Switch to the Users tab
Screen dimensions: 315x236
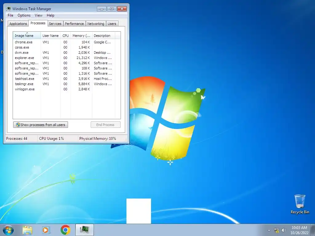click(x=112, y=24)
